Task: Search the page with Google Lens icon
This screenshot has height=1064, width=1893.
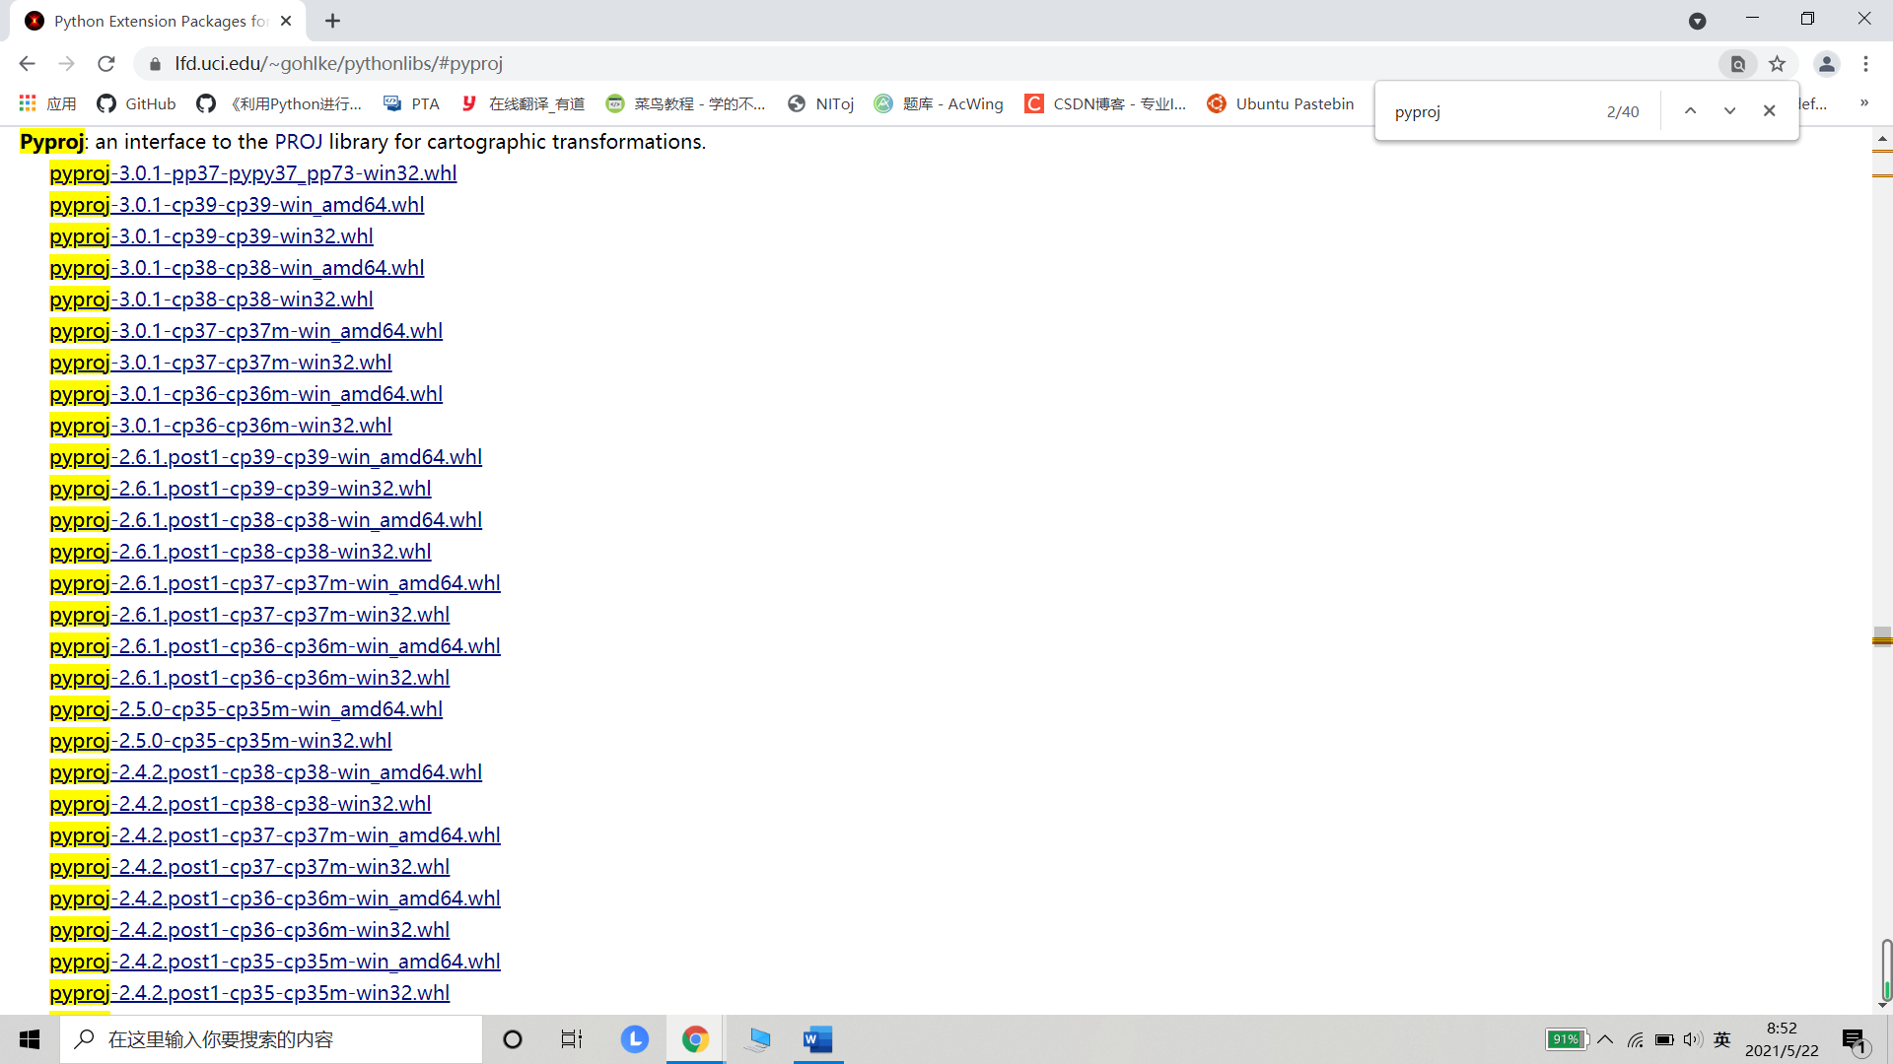Action: click(x=1738, y=63)
